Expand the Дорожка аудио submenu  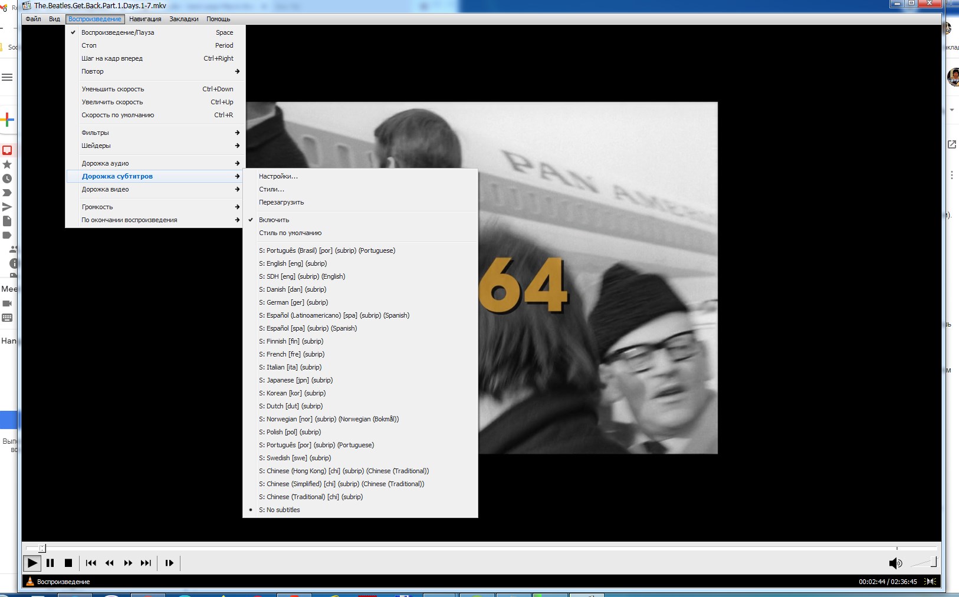tap(155, 163)
